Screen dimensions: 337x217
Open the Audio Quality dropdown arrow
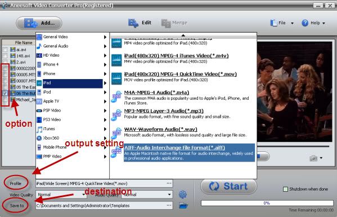tap(169, 195)
